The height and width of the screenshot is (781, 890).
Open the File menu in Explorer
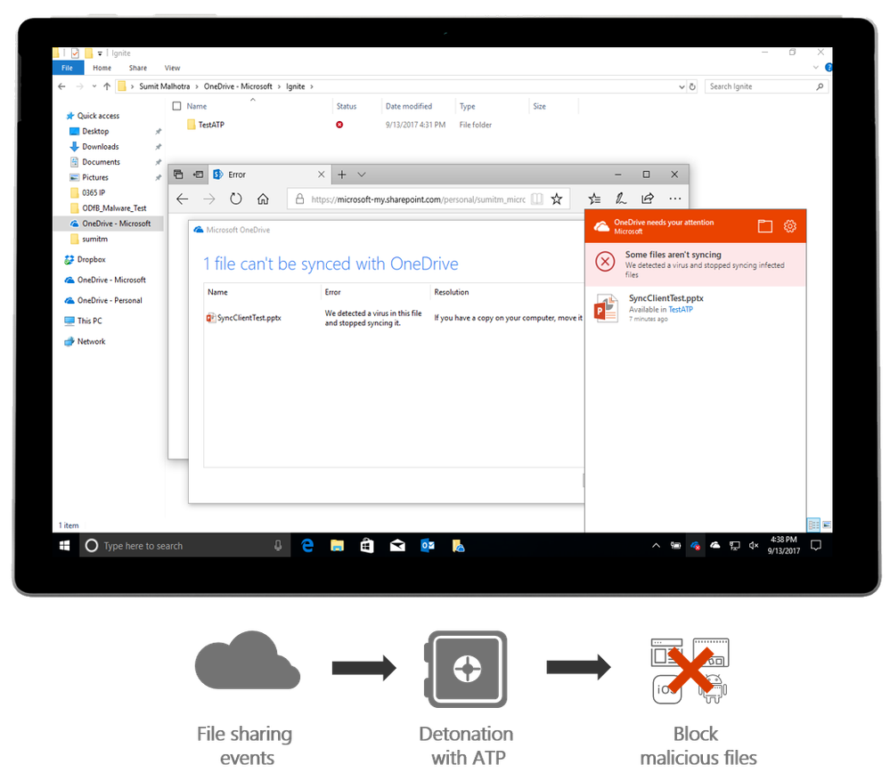pos(68,68)
